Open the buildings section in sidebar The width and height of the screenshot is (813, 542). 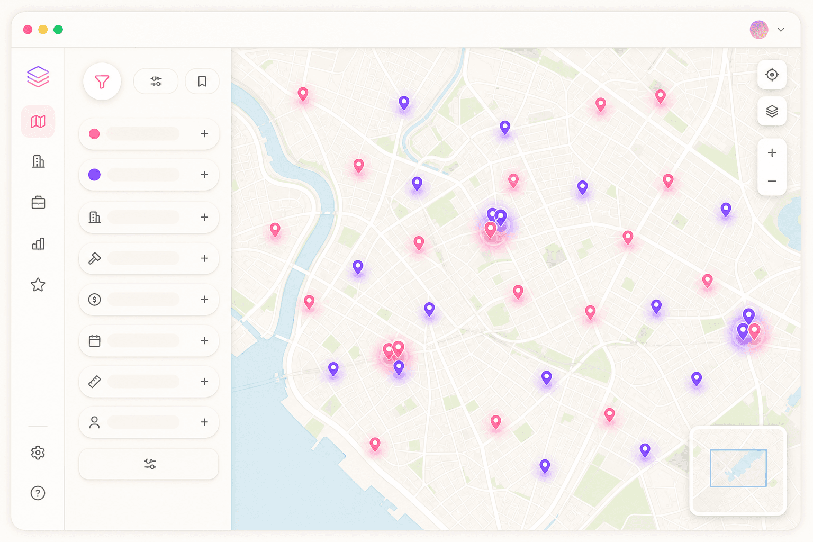coord(38,161)
